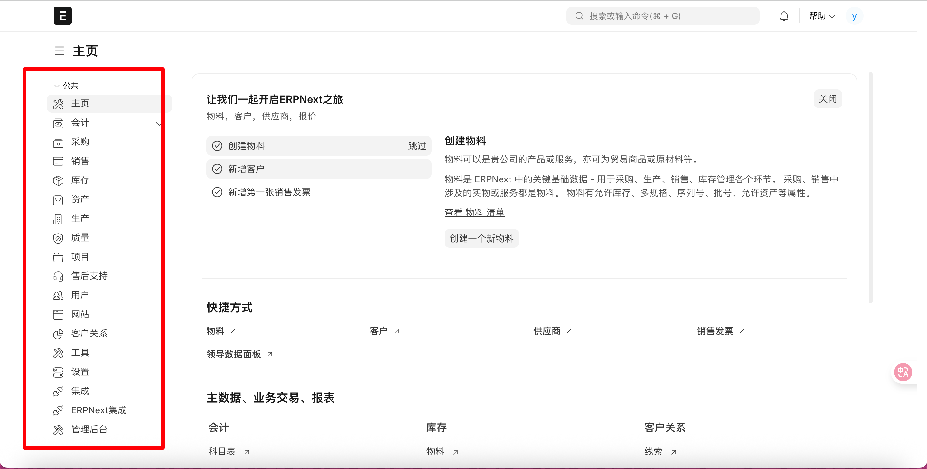Click the 客户关系 pie chart icon
Viewport: 927px width, 469px height.
pyautogui.click(x=58, y=334)
